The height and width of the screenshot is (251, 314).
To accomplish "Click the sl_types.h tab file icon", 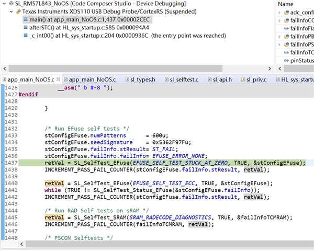I will (127, 79).
